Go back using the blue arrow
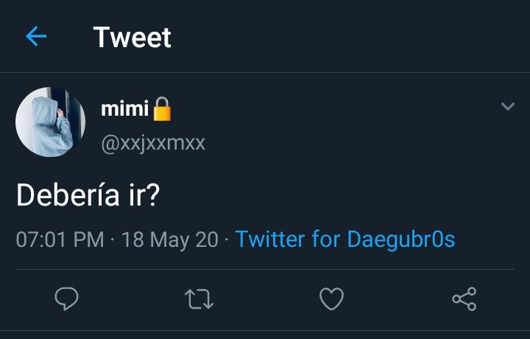The image size is (530, 339). pos(36,36)
